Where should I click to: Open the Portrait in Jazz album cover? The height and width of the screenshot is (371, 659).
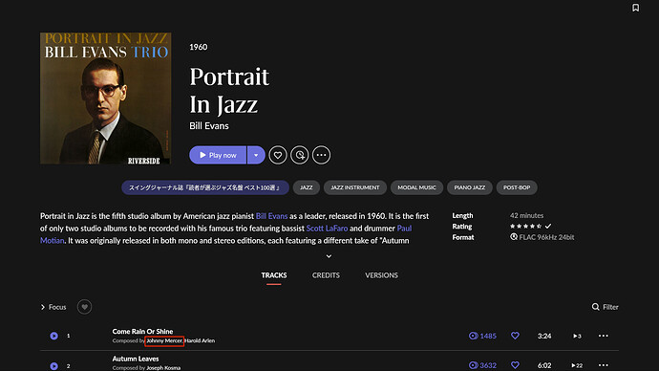click(105, 98)
